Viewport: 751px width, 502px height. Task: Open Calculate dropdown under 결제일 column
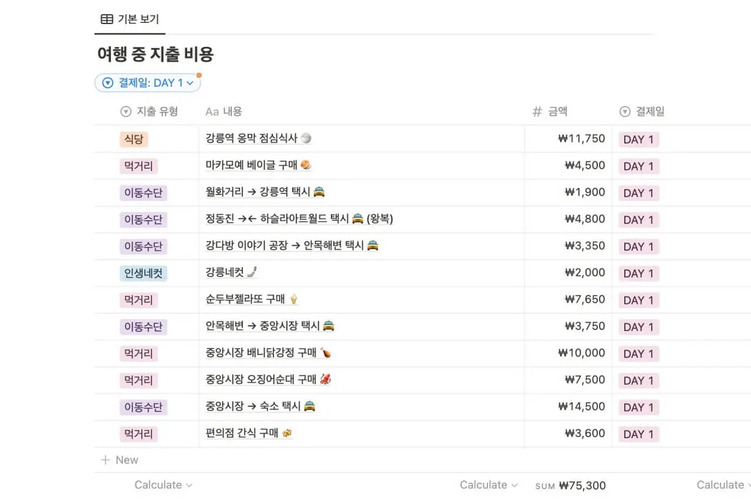pyautogui.click(x=723, y=485)
